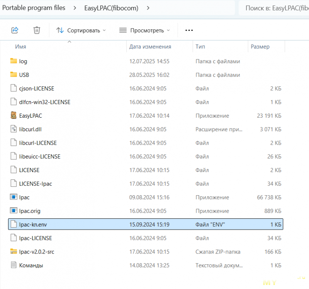Select file name libcurl.dll
The width and height of the screenshot is (309, 289).
pyautogui.click(x=30, y=129)
